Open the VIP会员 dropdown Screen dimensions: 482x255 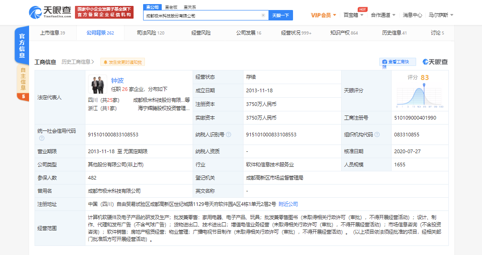pyautogui.click(x=323, y=15)
